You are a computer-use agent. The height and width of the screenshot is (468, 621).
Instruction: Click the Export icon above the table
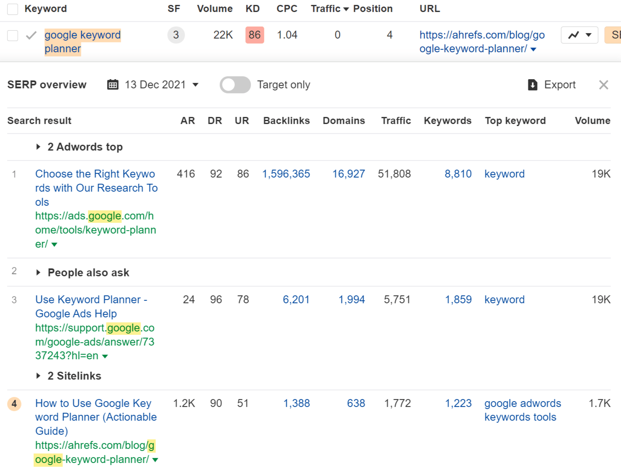532,85
